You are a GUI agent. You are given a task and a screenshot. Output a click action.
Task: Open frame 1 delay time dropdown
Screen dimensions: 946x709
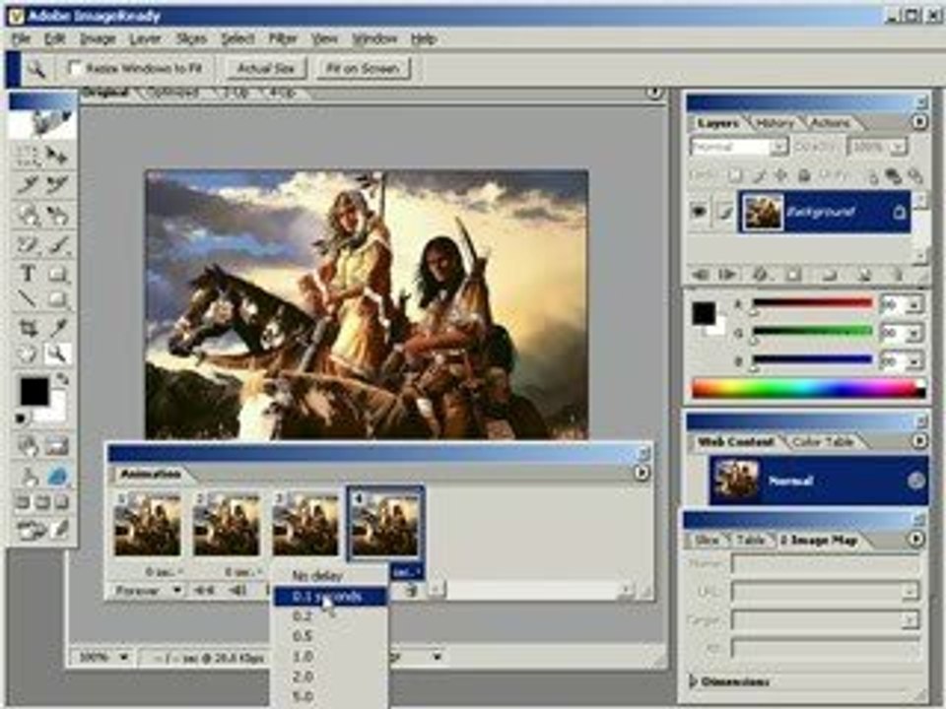165,571
